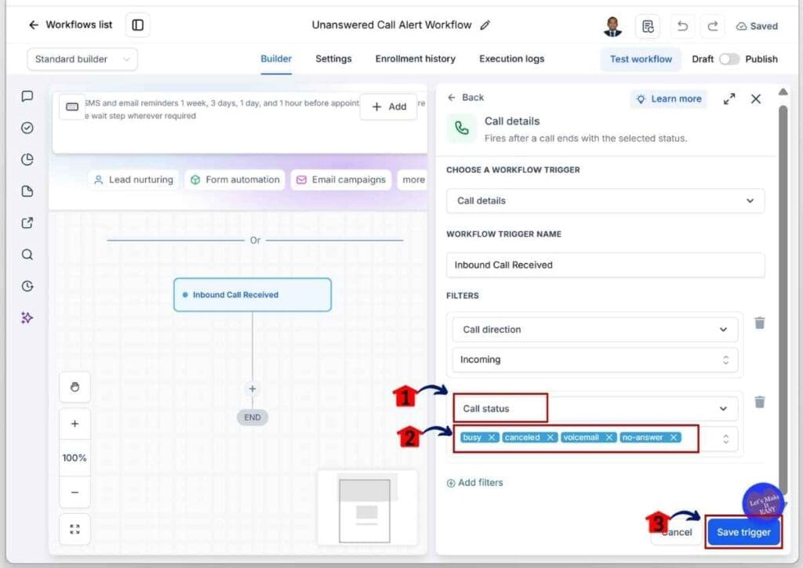Click Save trigger button
This screenshot has height=568, width=803.
[743, 532]
